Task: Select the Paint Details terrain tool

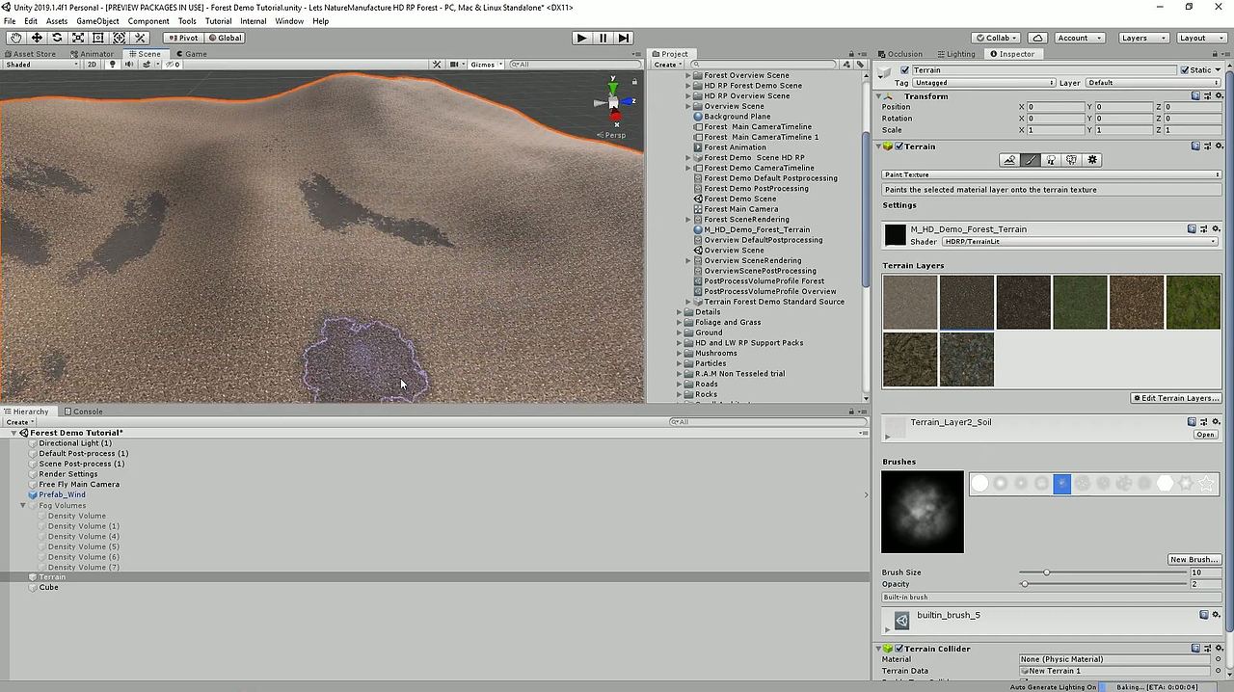Action: tap(1072, 160)
